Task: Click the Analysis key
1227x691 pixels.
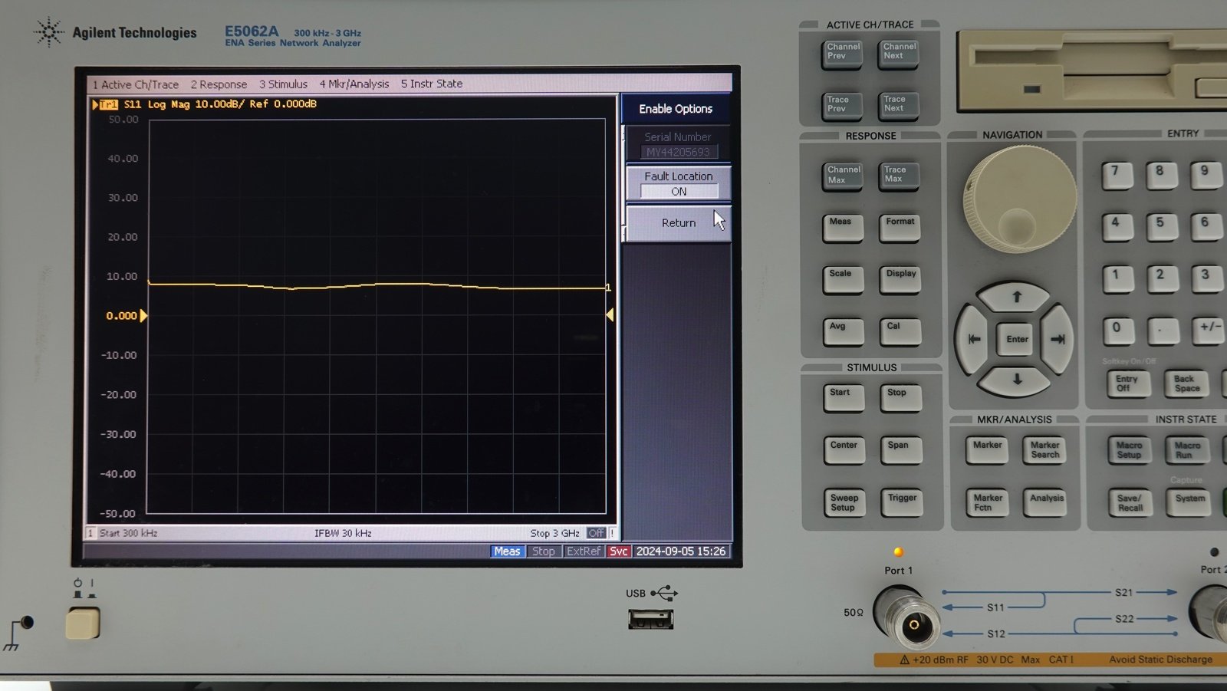Action: 1046,503
